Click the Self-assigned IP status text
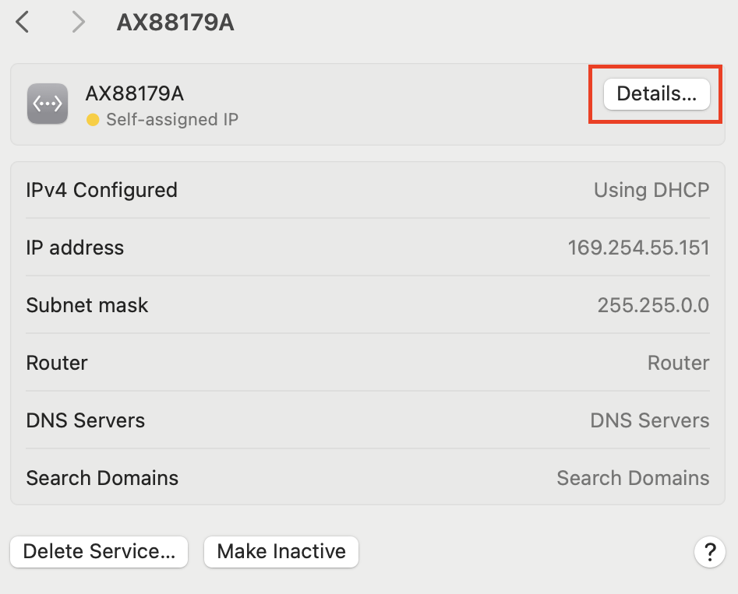Viewport: 738px width, 594px height. pyautogui.click(x=172, y=120)
